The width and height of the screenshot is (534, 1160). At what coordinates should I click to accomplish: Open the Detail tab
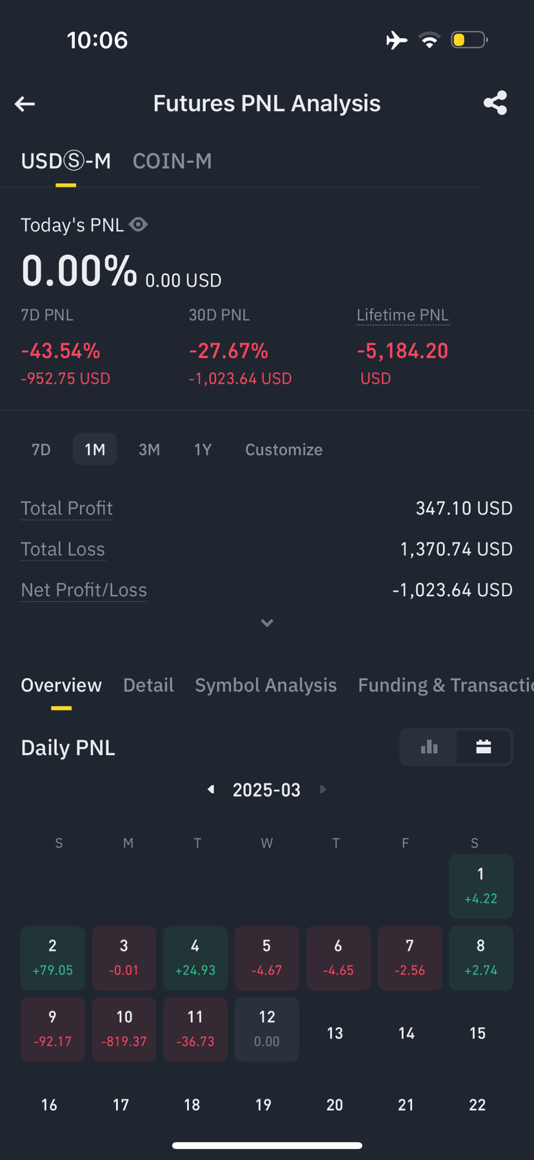point(148,685)
